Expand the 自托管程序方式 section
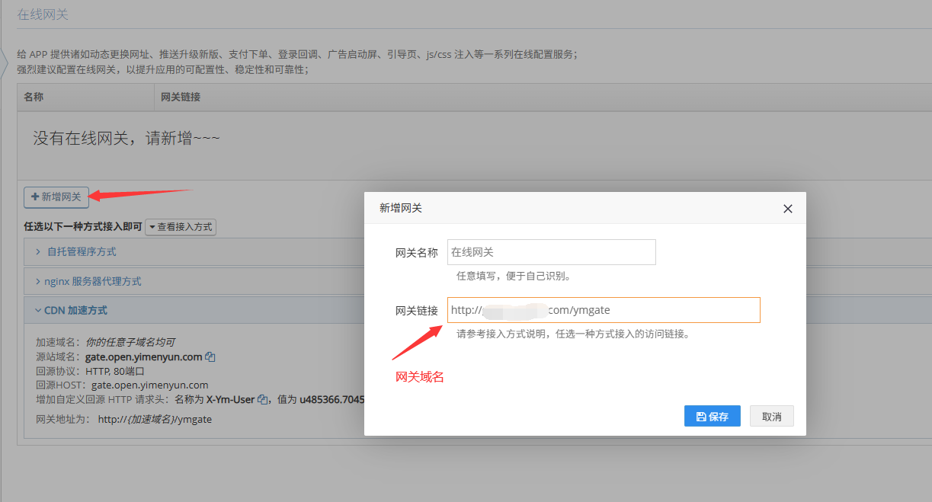This screenshot has width=932, height=502. (82, 251)
